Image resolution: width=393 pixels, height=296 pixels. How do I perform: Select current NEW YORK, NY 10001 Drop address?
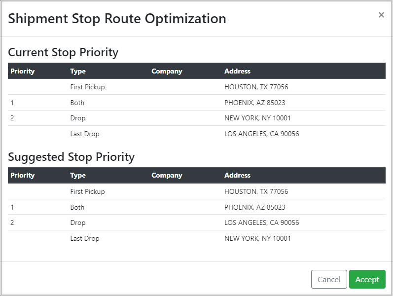tap(257, 118)
